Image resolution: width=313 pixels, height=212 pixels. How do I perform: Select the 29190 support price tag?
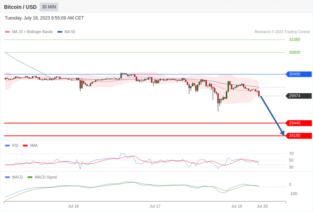click(x=299, y=135)
